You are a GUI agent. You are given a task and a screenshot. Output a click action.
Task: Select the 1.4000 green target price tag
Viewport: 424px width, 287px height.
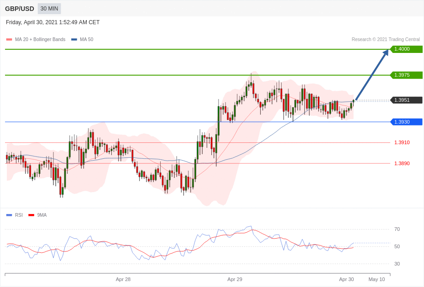coord(406,49)
